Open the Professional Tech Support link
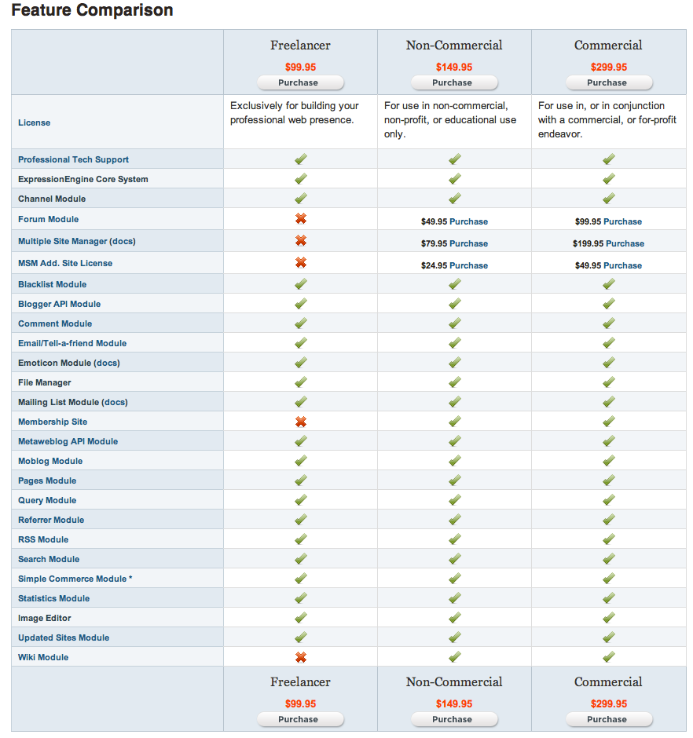The image size is (693, 738). coord(73,159)
